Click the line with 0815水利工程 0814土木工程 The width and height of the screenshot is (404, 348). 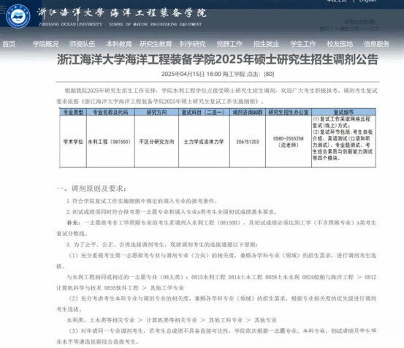coord(216,282)
